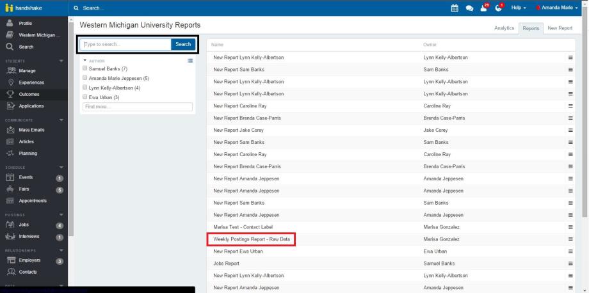Open Contacts in the sidebar

[28, 272]
